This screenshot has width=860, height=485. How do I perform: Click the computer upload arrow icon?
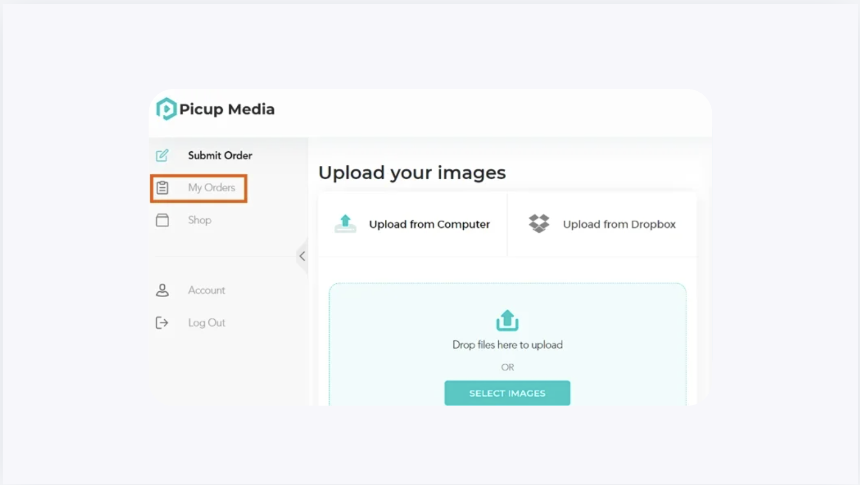click(x=345, y=223)
